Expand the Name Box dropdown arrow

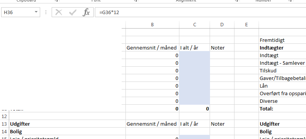[x=36, y=12]
